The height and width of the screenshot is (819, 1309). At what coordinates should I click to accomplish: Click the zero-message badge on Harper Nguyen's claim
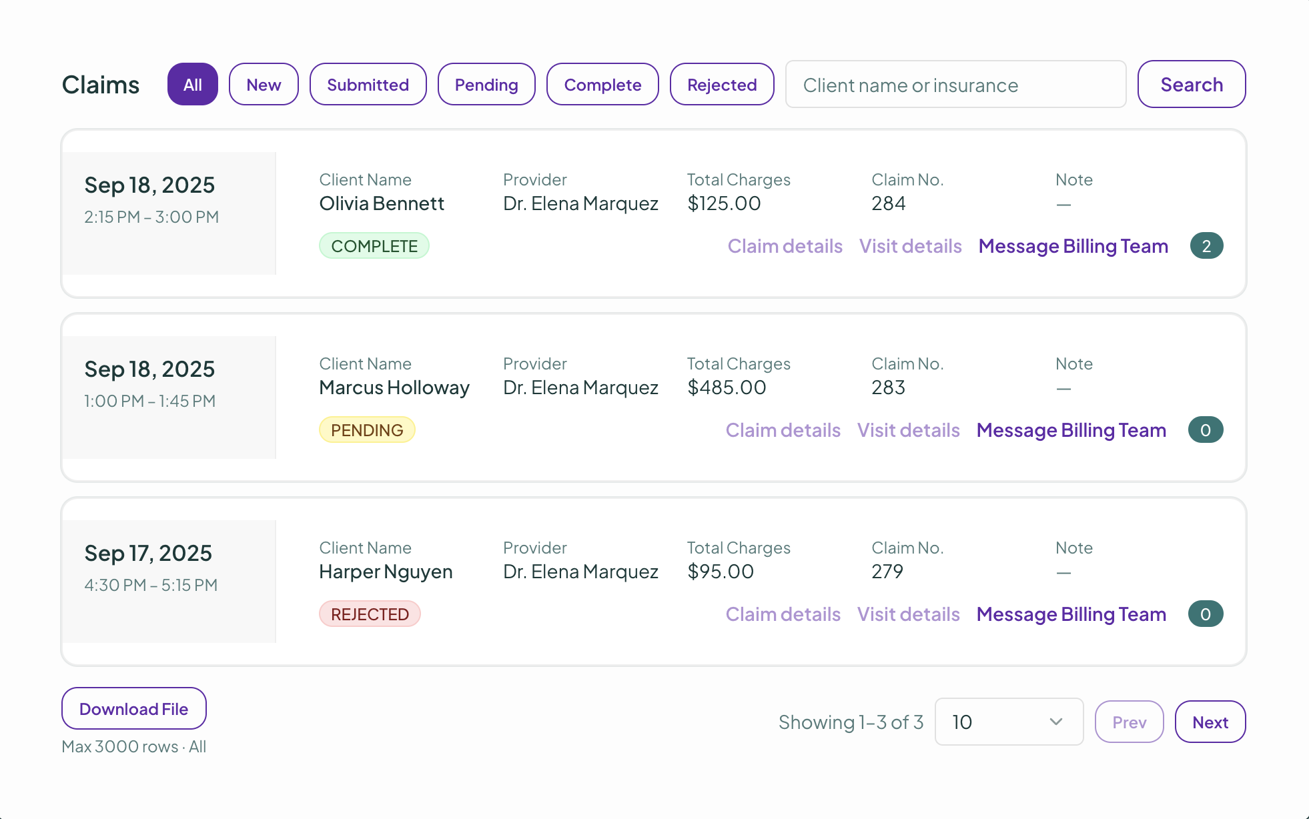1205,614
